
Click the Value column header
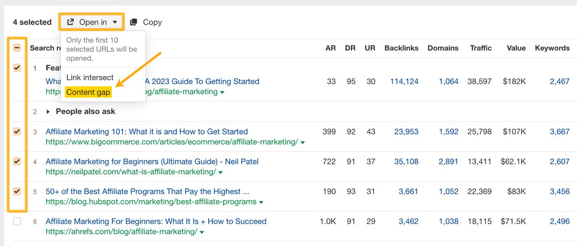point(516,48)
